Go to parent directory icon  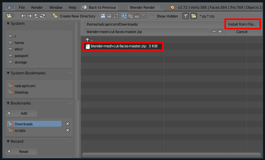tap(36, 16)
